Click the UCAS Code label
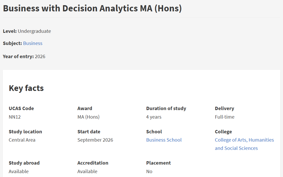Viewport: 283px width, 177px height. point(21,109)
